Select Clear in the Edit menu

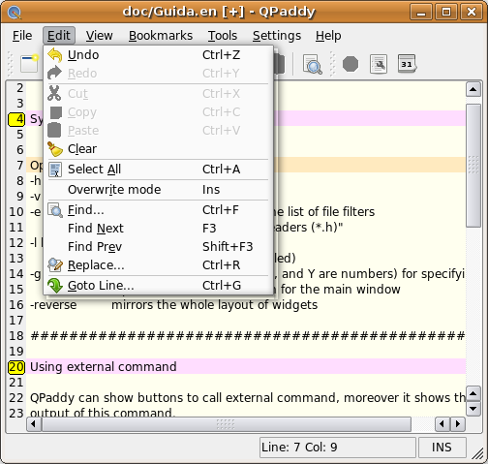pyautogui.click(x=158, y=149)
